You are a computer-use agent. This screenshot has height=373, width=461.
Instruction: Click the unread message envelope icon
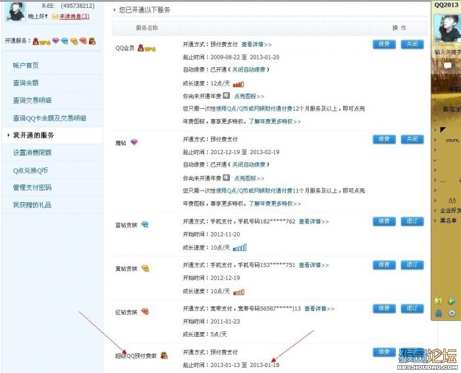click(55, 16)
